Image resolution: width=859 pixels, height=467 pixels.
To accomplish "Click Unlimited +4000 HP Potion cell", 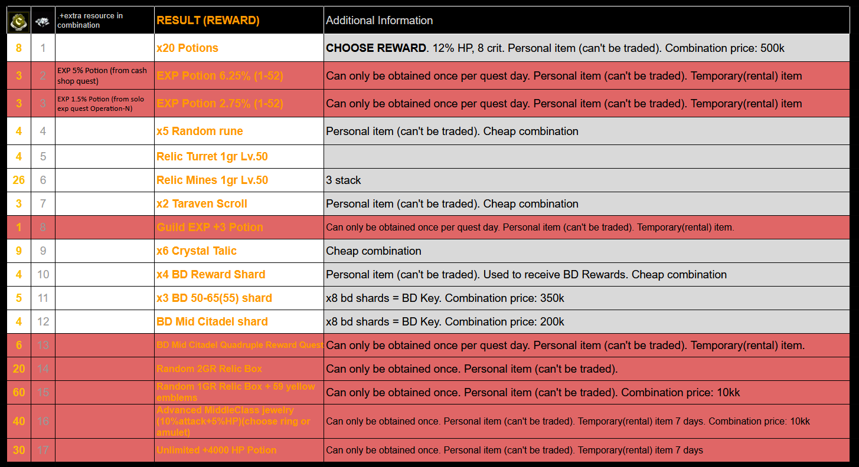I will click(x=216, y=450).
